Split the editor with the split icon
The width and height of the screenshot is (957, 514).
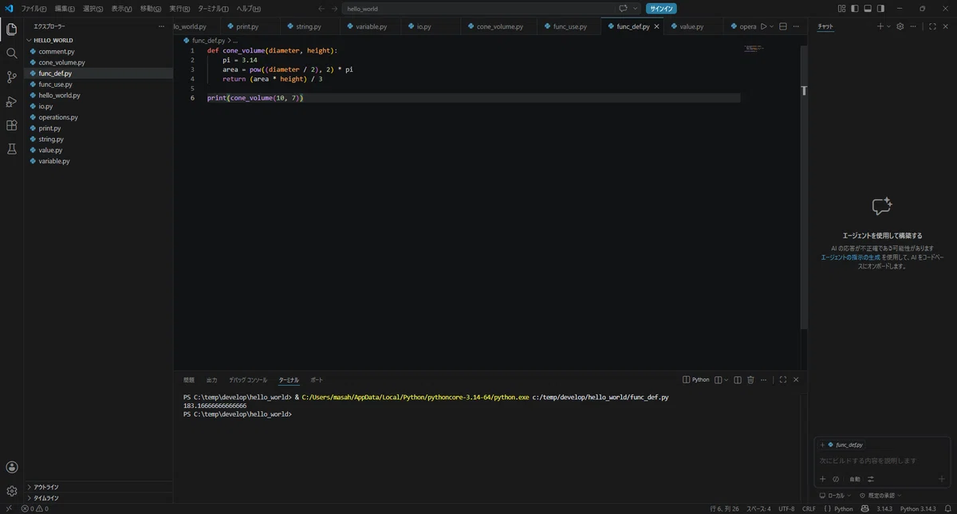click(x=782, y=26)
